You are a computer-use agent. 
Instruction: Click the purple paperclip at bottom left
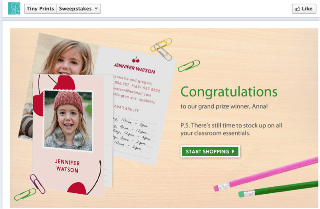click(37, 184)
